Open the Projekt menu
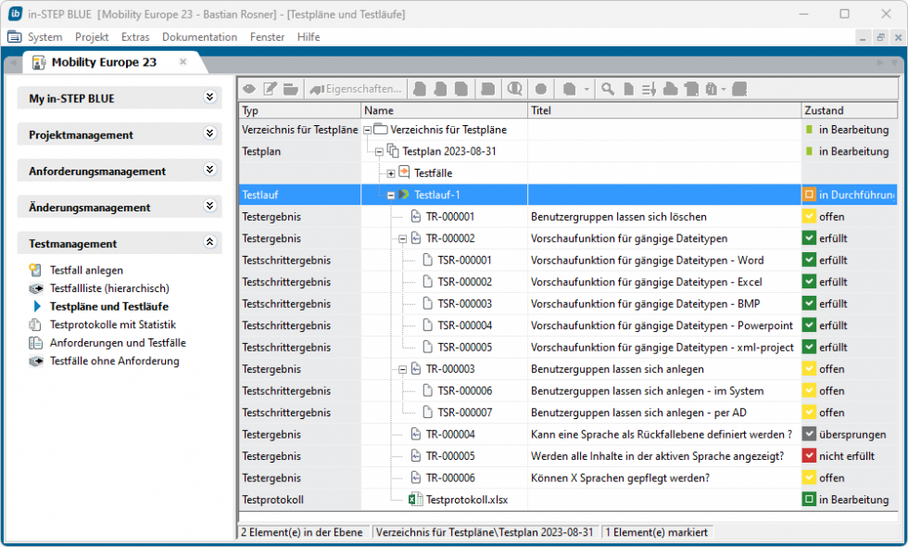 coord(91,37)
